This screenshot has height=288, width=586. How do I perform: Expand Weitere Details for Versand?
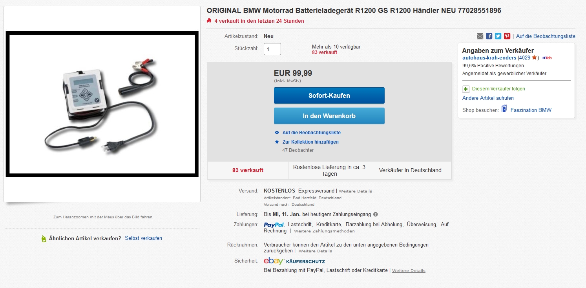[x=355, y=191]
